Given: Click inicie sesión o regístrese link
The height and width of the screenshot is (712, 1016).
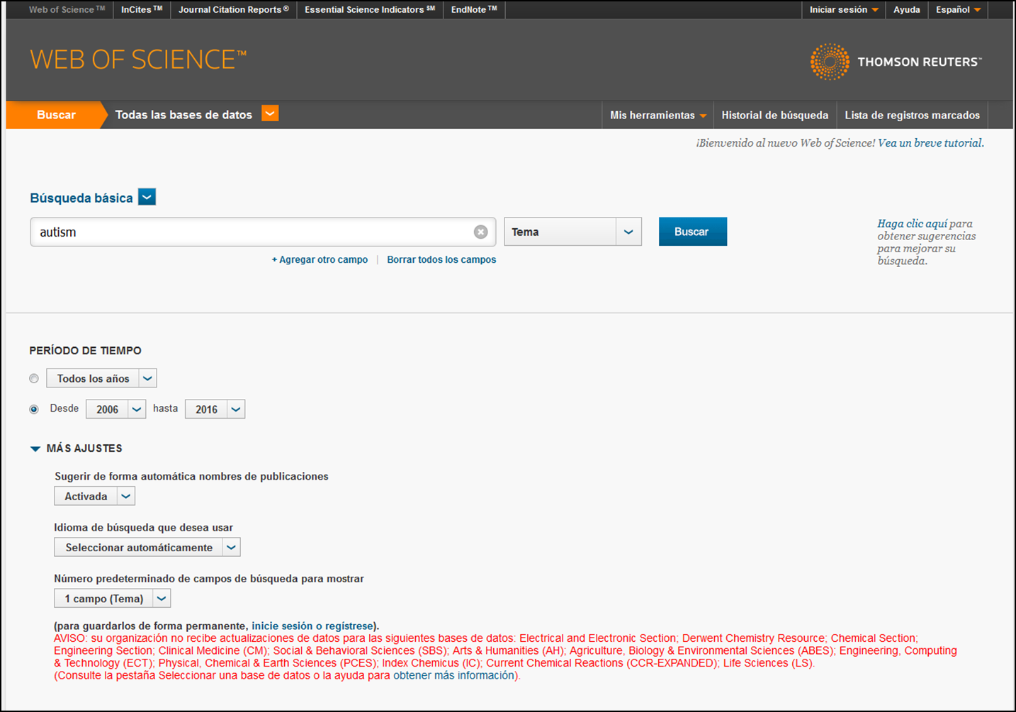Looking at the screenshot, I should pyautogui.click(x=312, y=626).
